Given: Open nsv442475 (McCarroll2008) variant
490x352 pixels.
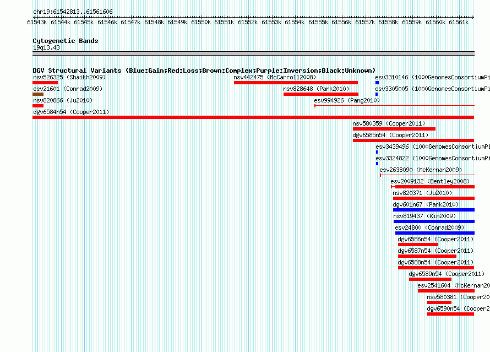Looking at the screenshot, I should (275, 77).
